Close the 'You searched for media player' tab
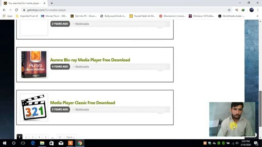The image size is (262, 147). [x=45, y=3]
